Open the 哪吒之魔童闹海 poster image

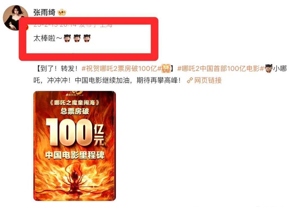(75, 146)
